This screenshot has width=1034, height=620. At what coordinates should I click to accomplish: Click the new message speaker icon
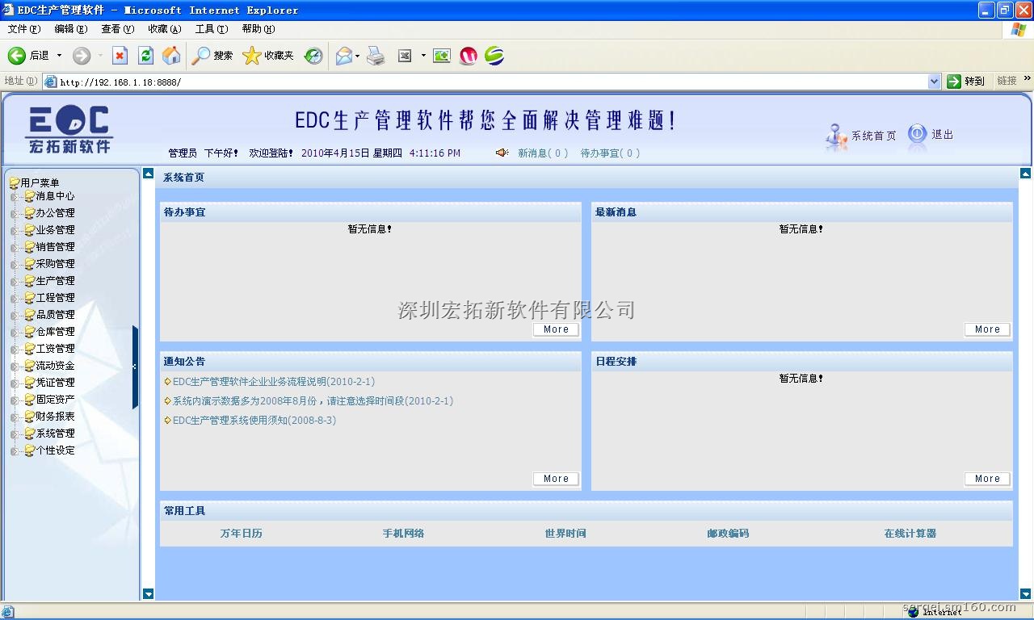[502, 153]
